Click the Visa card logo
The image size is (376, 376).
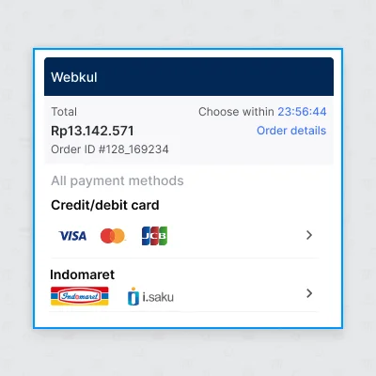[72, 236]
